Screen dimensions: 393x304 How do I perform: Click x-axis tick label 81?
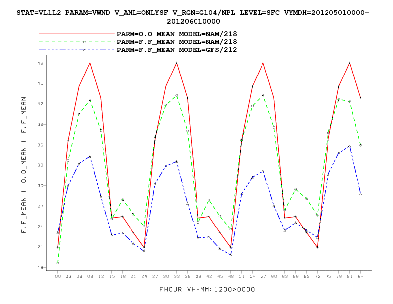[x=350, y=276]
